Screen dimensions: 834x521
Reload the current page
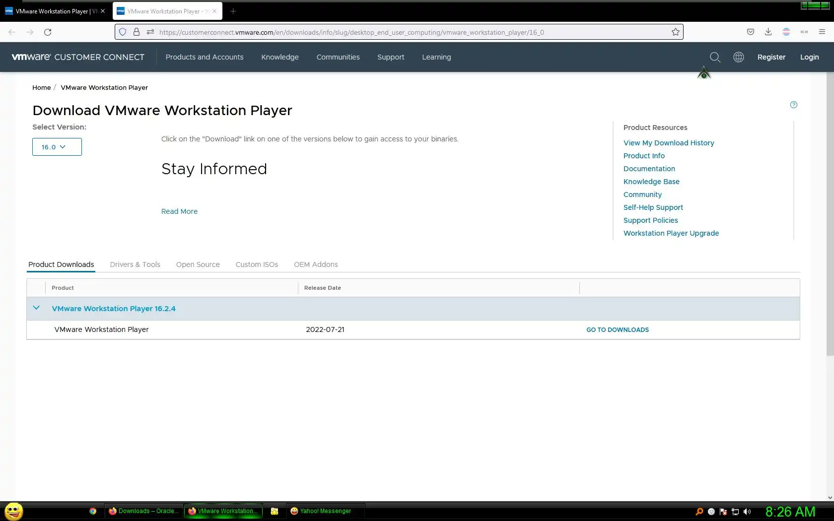coord(48,32)
